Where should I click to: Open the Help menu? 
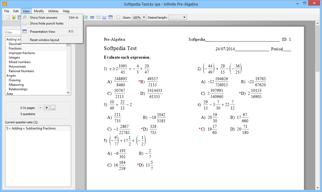pyautogui.click(x=66, y=11)
